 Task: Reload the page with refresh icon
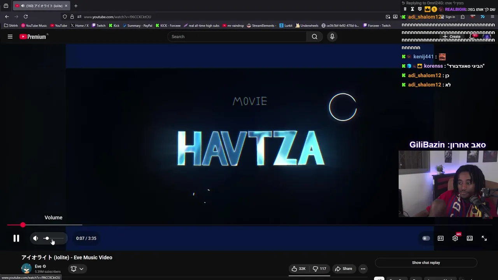26,17
